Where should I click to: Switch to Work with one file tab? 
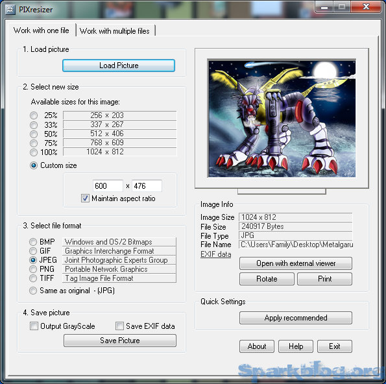tap(41, 30)
